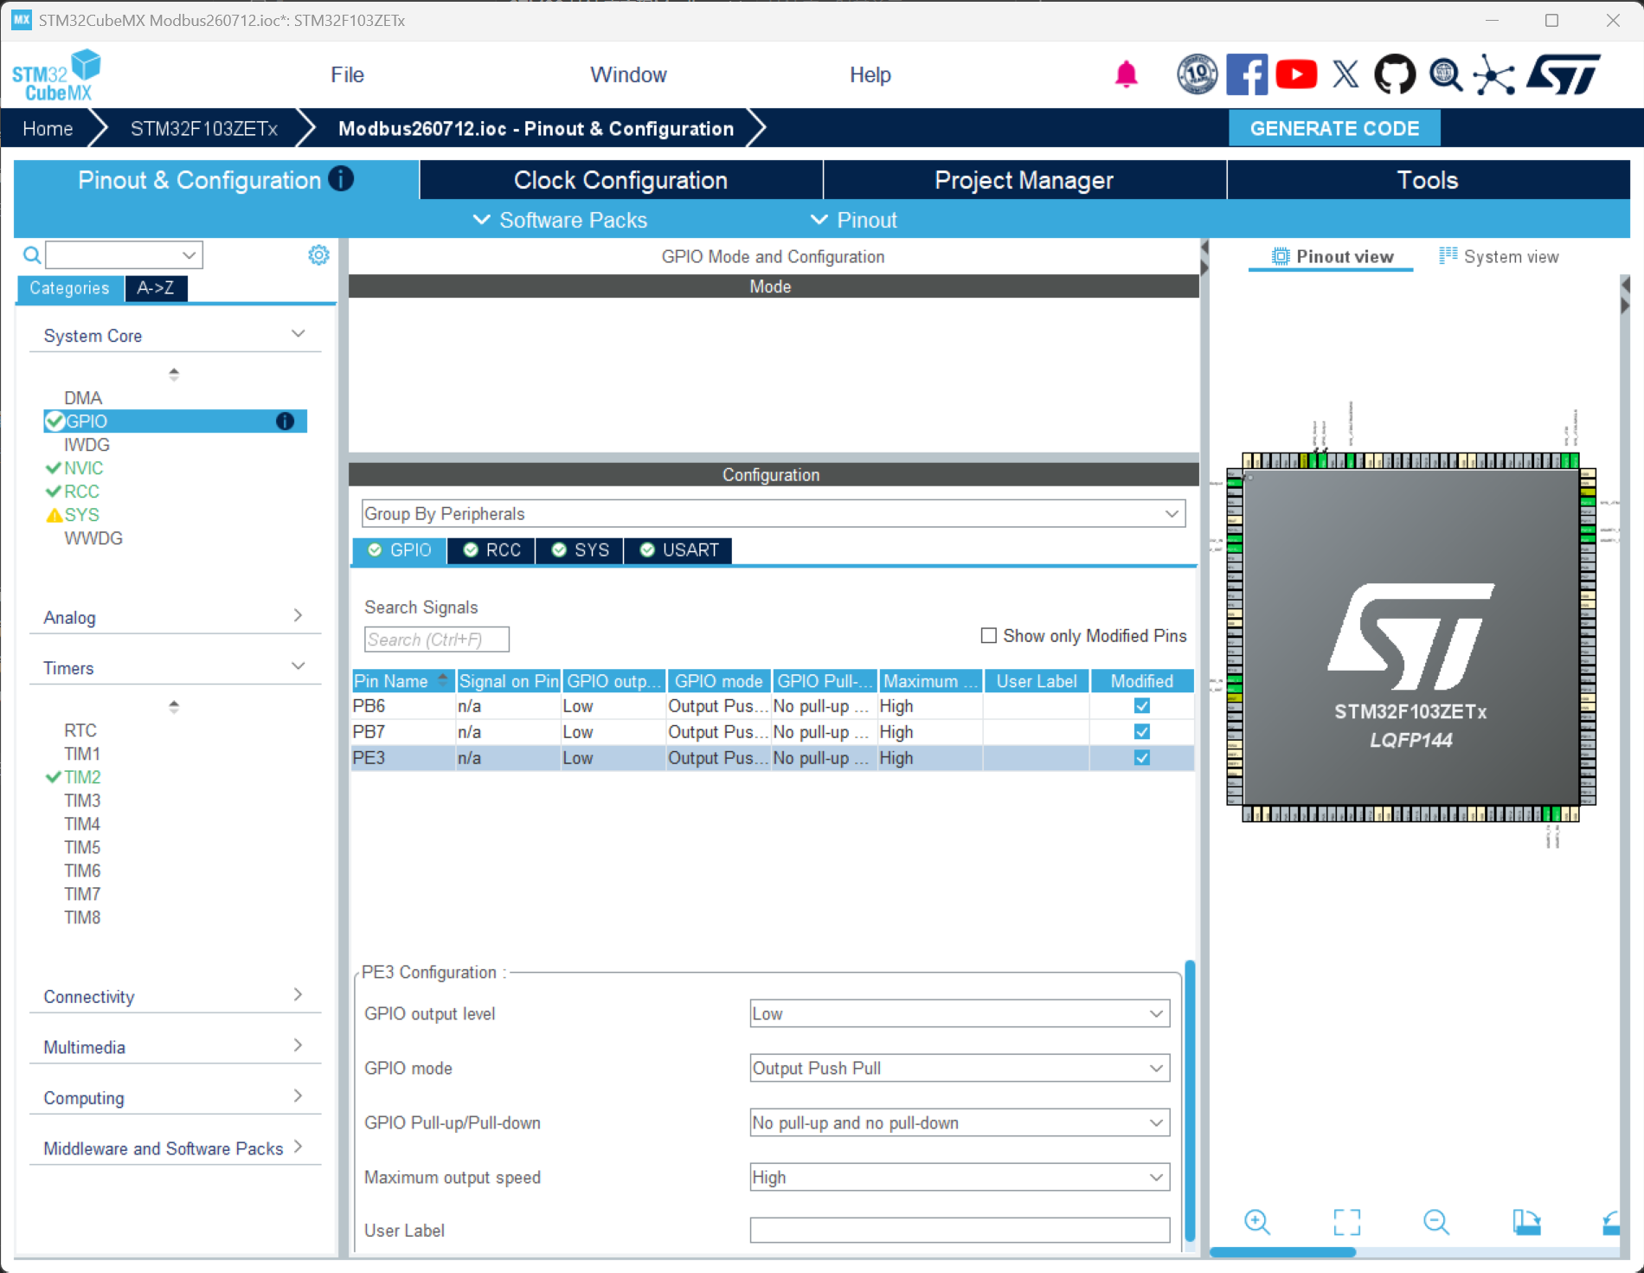Open the Facebook icon link
The width and height of the screenshot is (1644, 1273).
pos(1247,74)
